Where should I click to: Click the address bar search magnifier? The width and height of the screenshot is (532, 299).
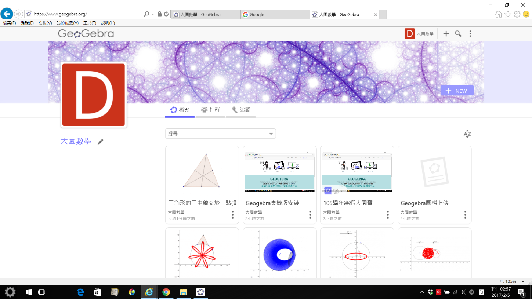pyautogui.click(x=146, y=14)
